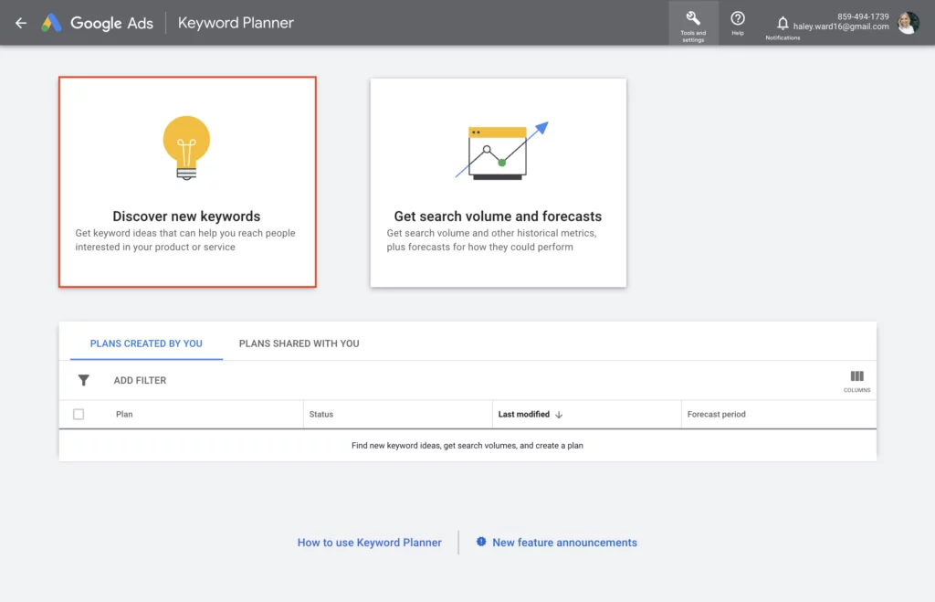Select Plans Created By You tab
This screenshot has height=602, width=935.
pyautogui.click(x=146, y=343)
